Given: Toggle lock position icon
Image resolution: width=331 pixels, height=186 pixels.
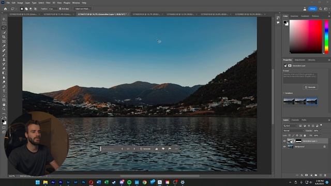Looking at the screenshot, I should 297,135.
